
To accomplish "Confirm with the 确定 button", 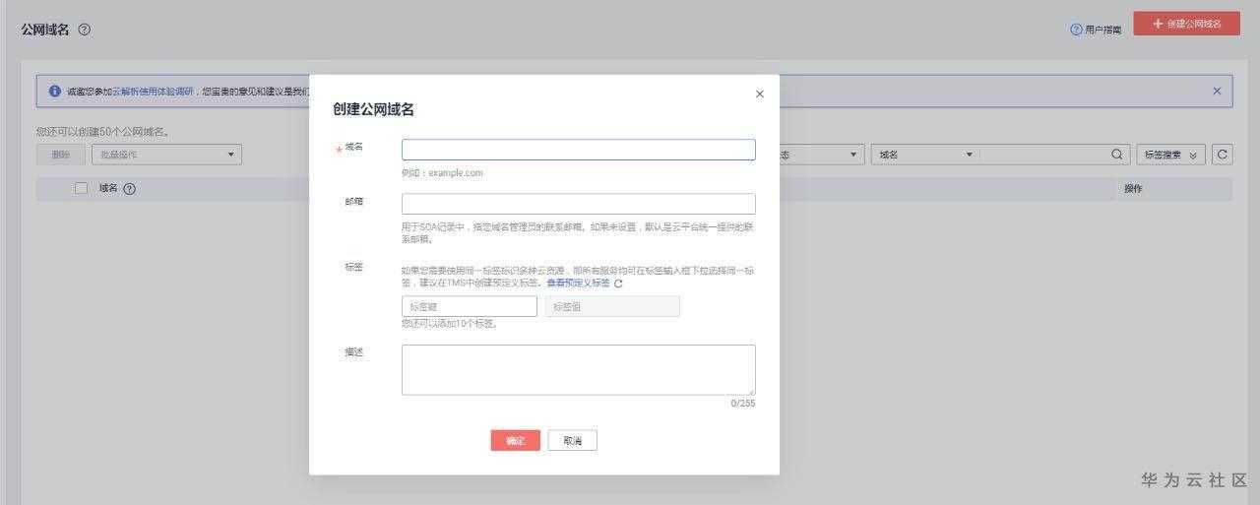I will pos(516,441).
